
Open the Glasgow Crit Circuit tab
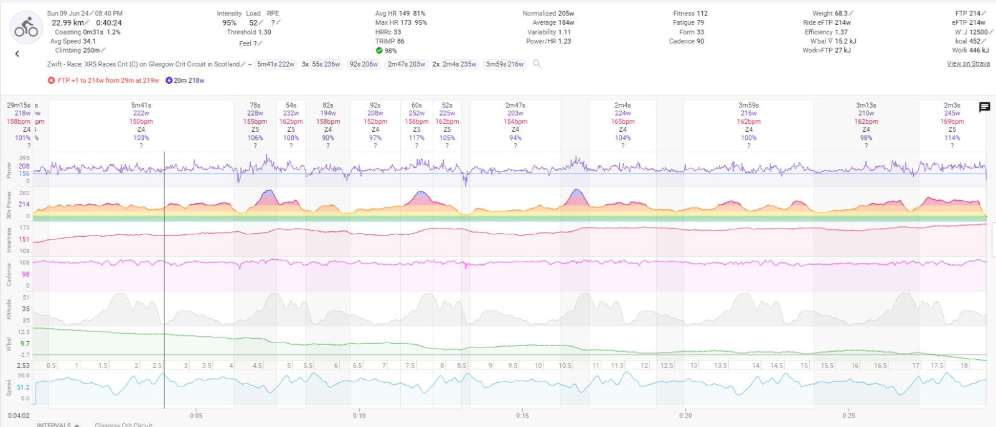coord(123,425)
